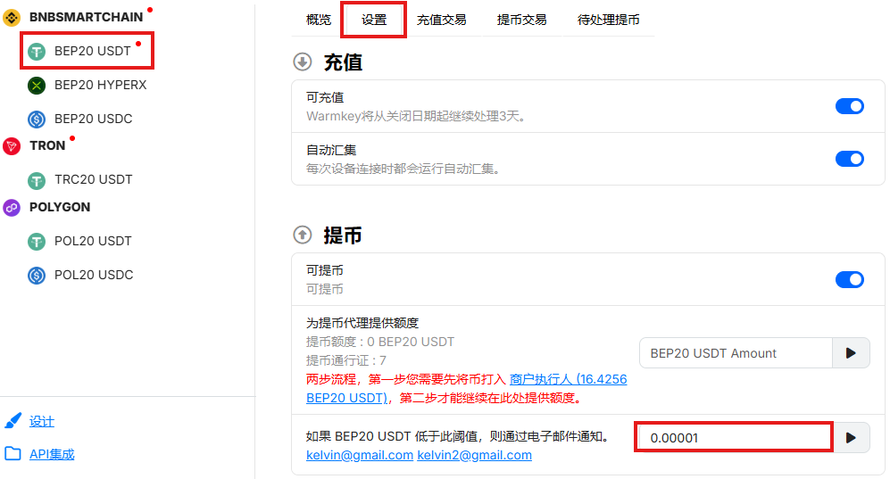Open the 提币交易 withdrawal transactions tab
Image resolution: width=890 pixels, height=479 pixels.
521,20
